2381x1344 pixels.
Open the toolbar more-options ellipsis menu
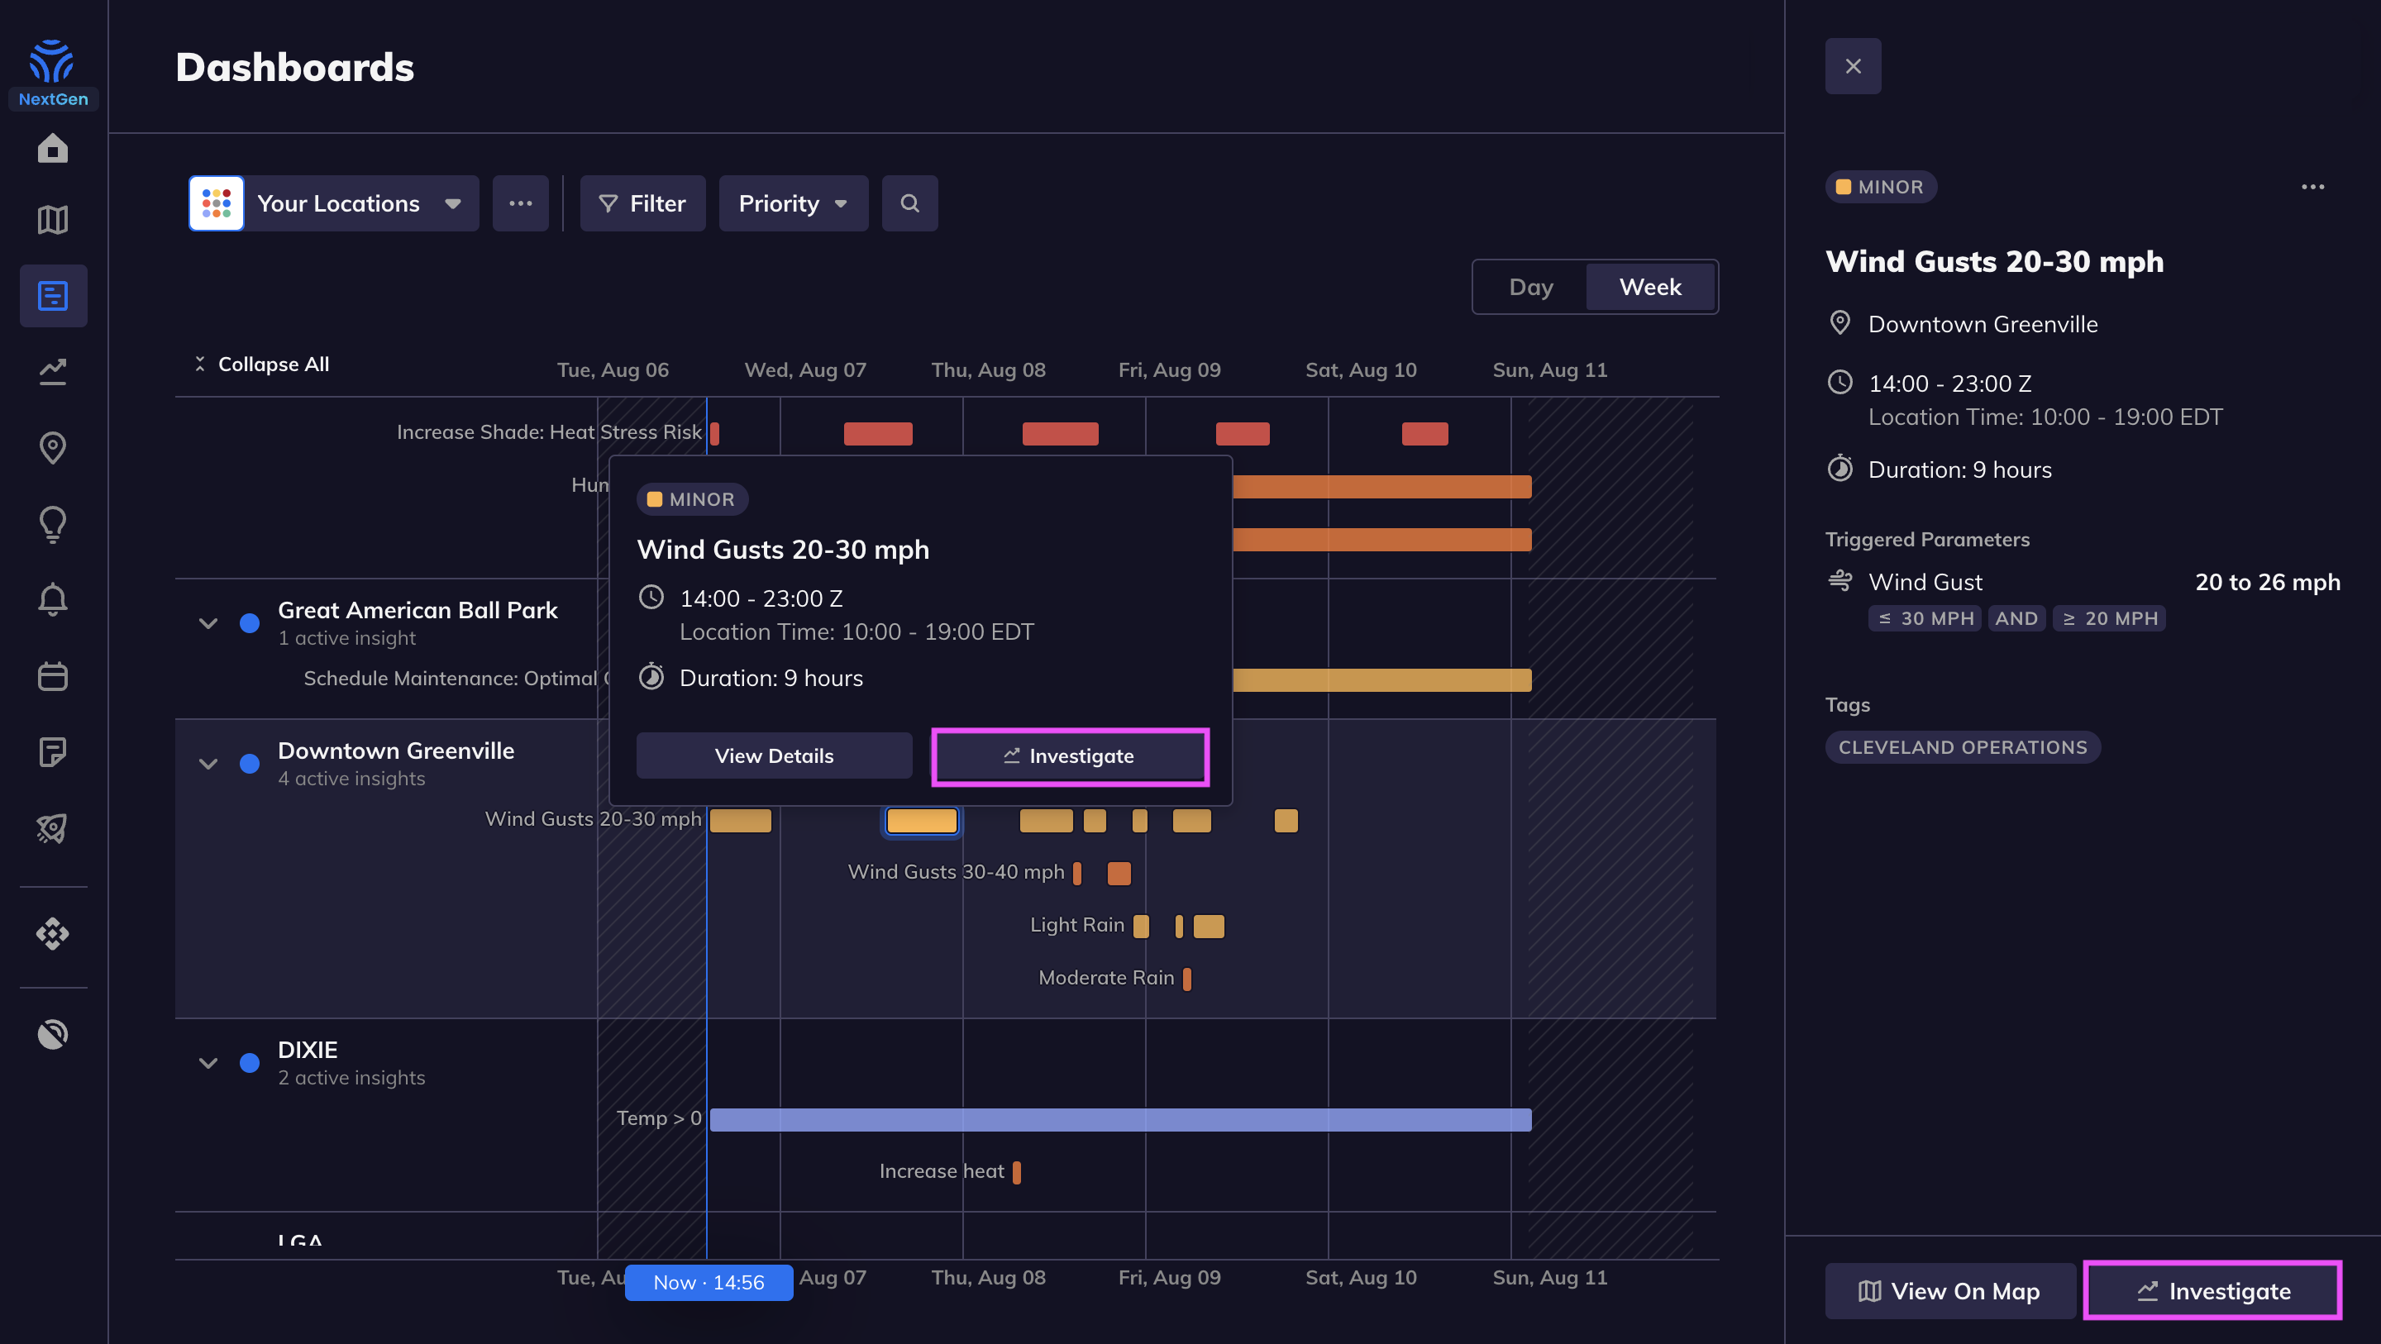tap(520, 203)
